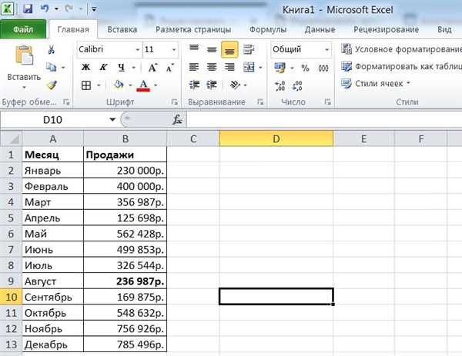The image size is (462, 356).
Task: Expand the Name Box D10 dropdown arrow
Action: (112, 119)
